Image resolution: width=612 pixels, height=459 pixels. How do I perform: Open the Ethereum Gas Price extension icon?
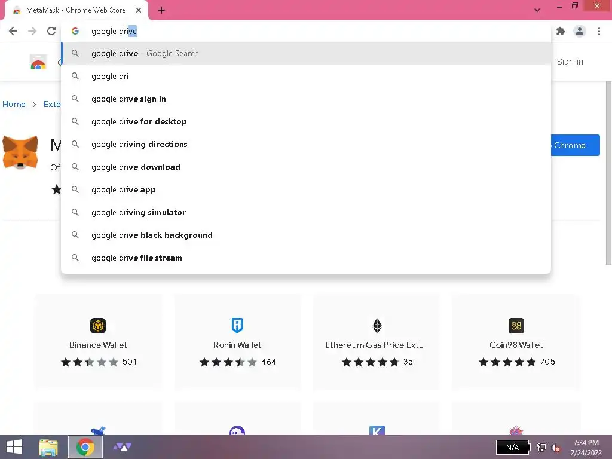pyautogui.click(x=377, y=326)
